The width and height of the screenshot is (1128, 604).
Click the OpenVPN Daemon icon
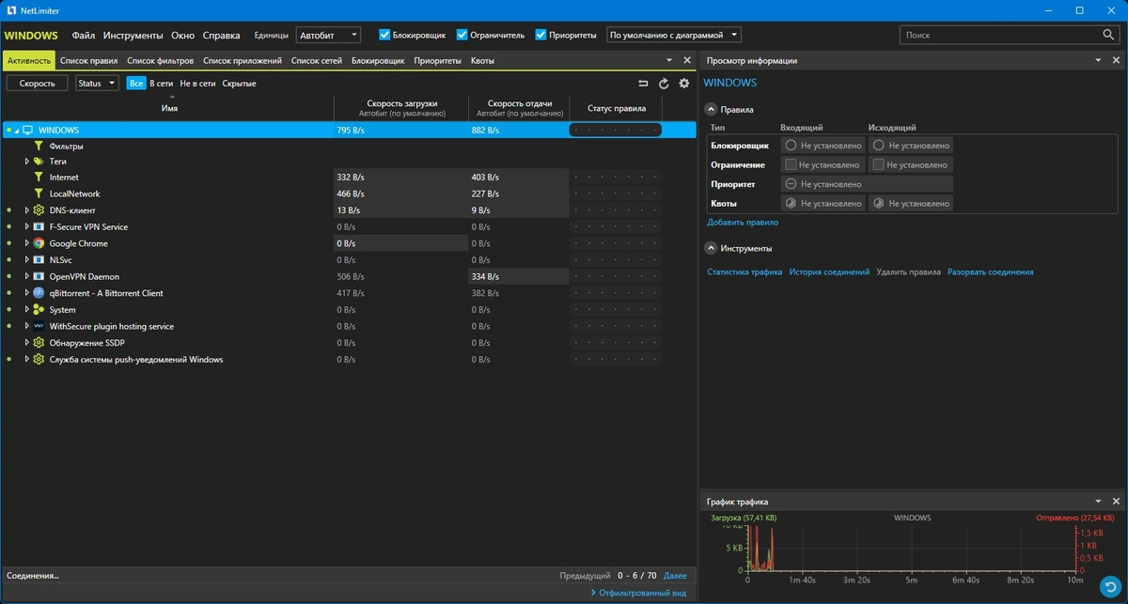(x=39, y=276)
